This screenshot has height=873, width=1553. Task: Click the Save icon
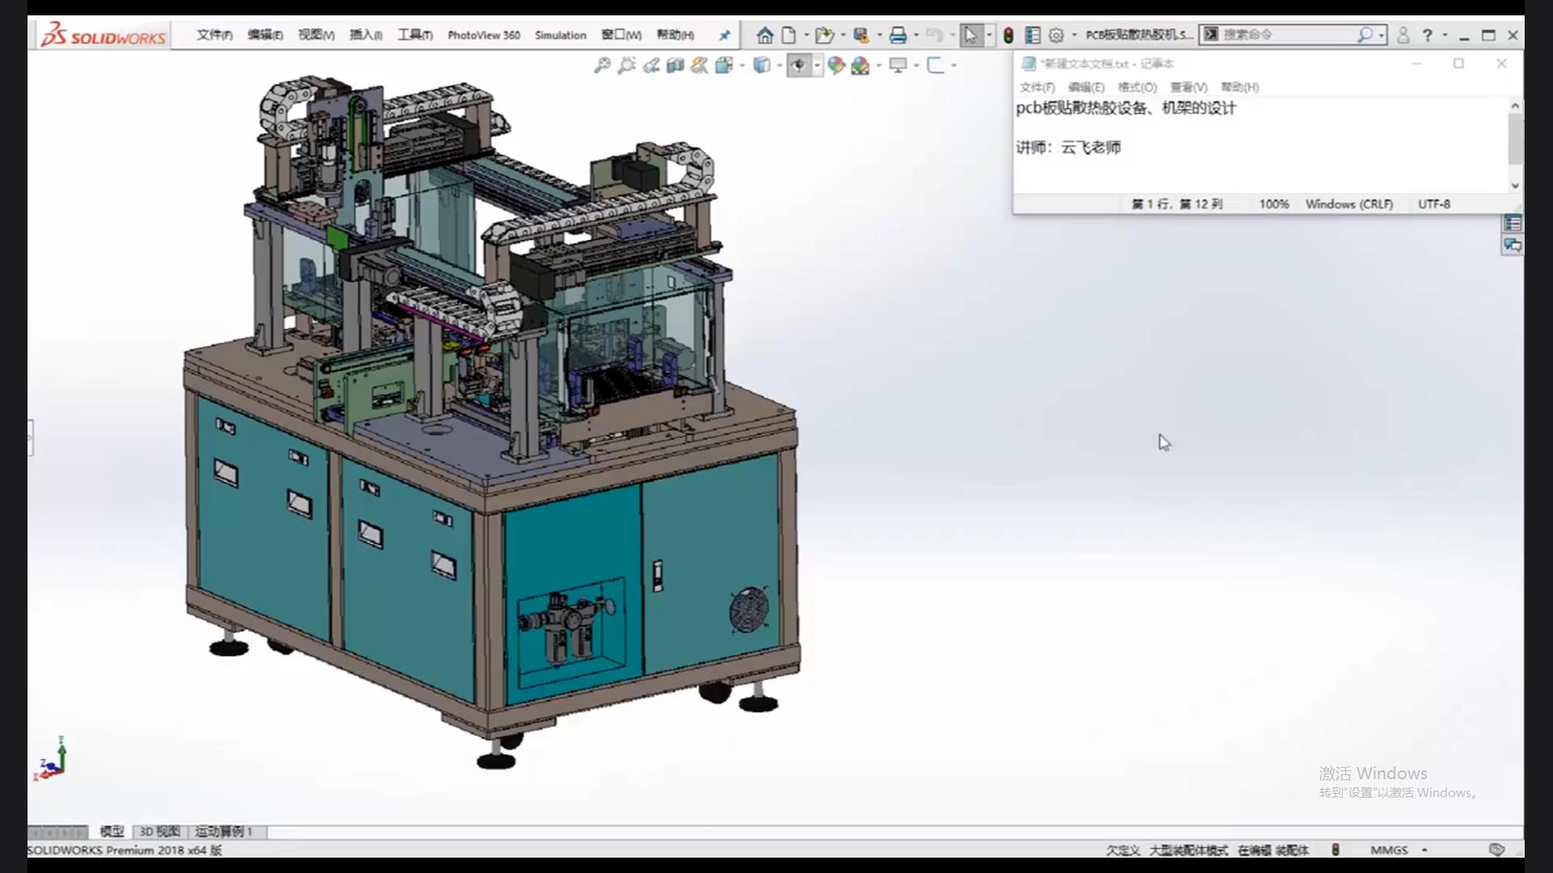(861, 35)
